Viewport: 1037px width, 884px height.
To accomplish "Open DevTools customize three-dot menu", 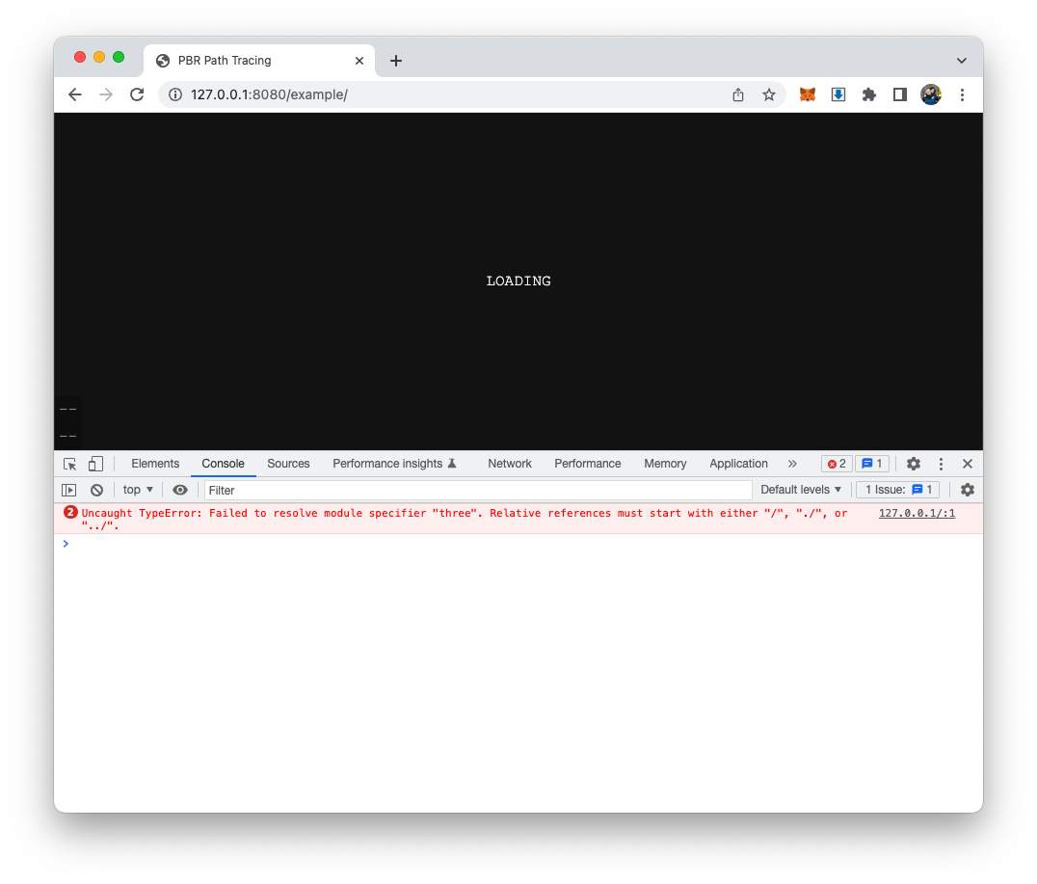I will pos(941,464).
